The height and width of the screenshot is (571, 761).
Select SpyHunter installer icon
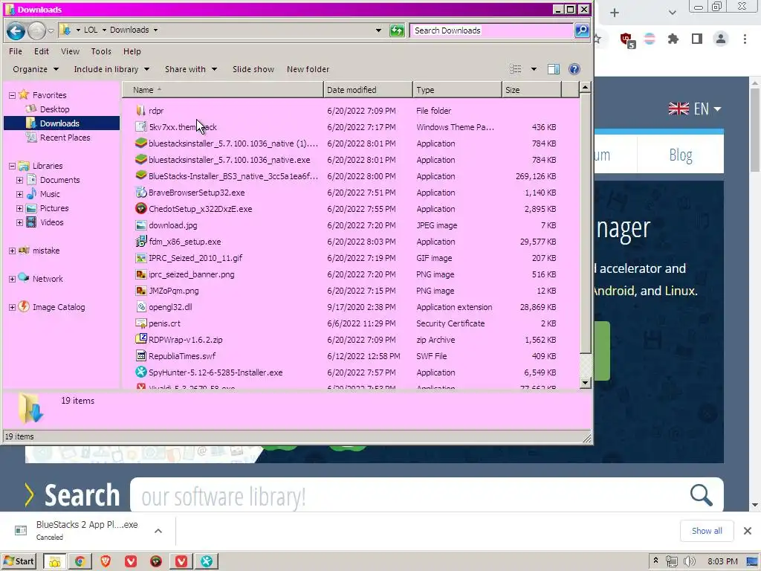(140, 372)
